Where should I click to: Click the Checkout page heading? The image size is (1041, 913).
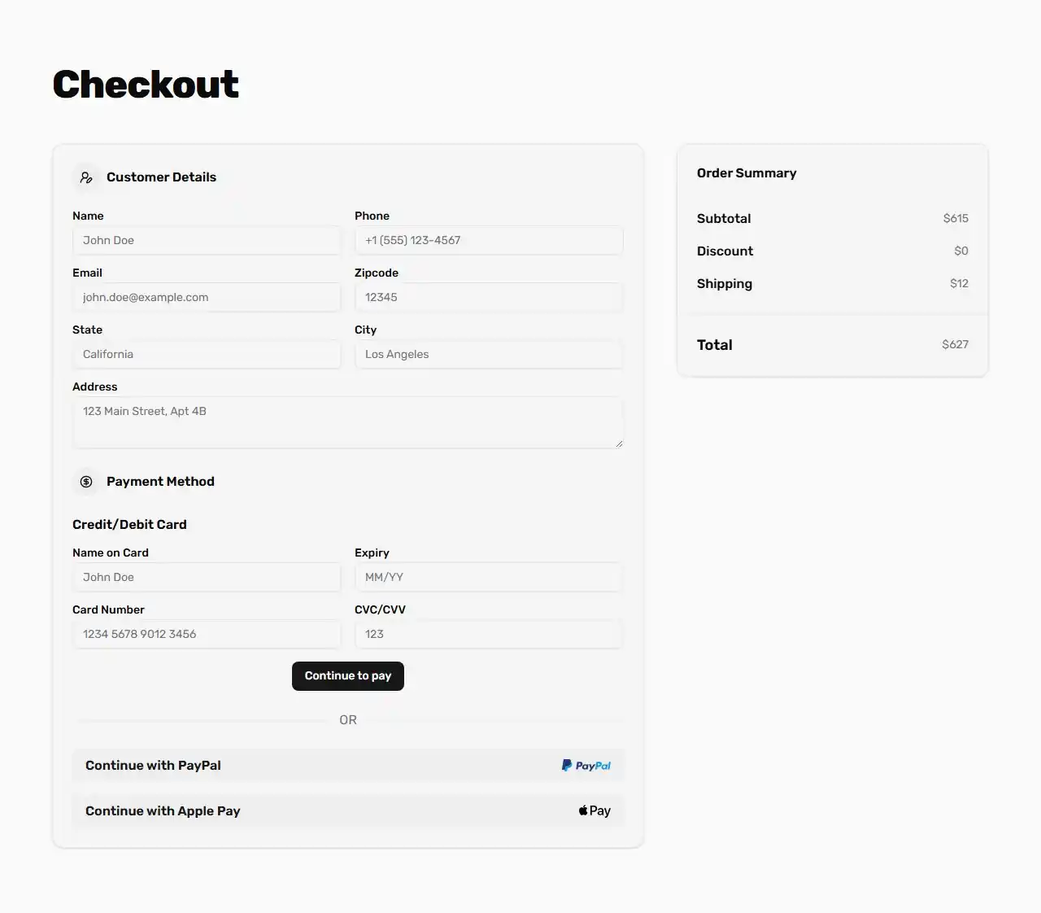145,83
